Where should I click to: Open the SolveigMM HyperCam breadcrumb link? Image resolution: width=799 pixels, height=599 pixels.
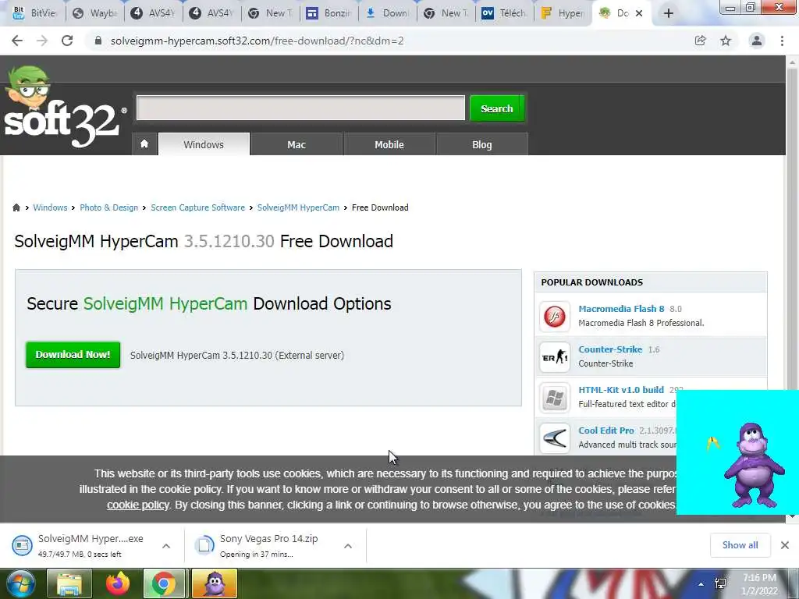point(298,207)
